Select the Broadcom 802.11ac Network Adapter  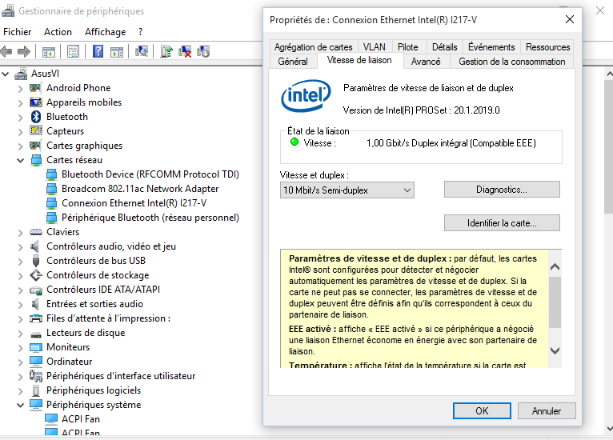pyautogui.click(x=140, y=189)
